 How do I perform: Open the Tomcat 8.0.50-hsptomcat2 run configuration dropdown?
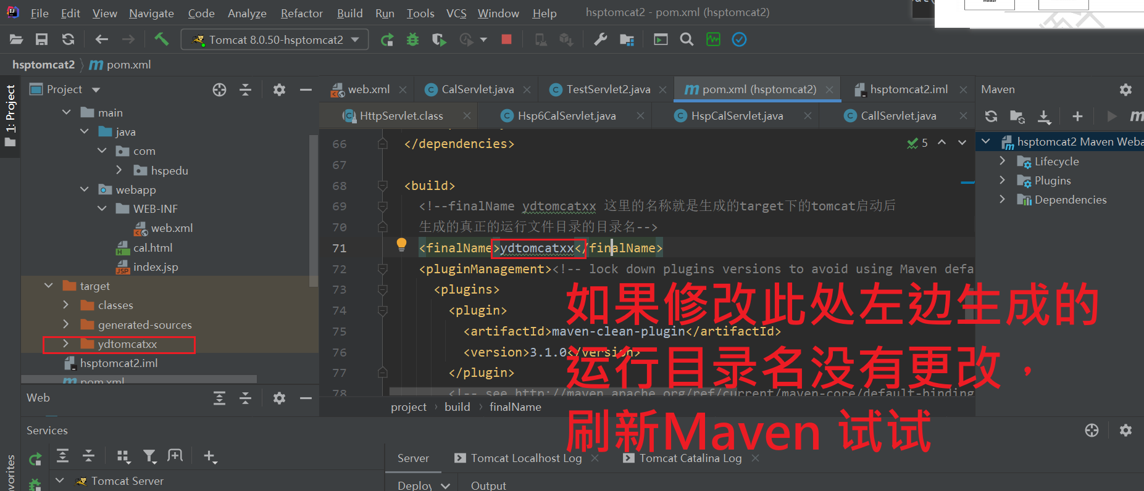(275, 39)
